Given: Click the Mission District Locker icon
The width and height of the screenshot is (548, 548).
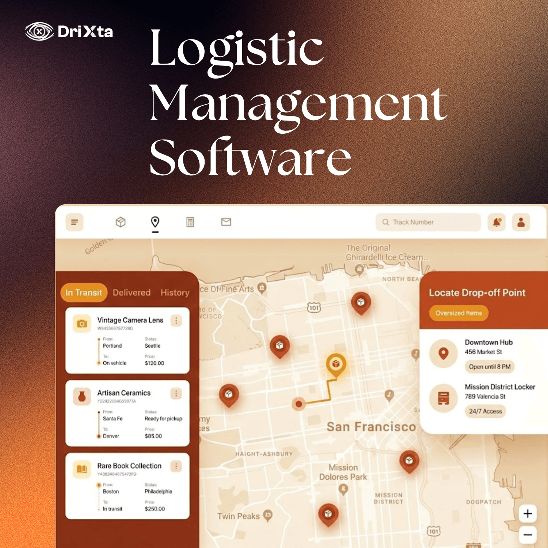Looking at the screenshot, I should [x=443, y=398].
